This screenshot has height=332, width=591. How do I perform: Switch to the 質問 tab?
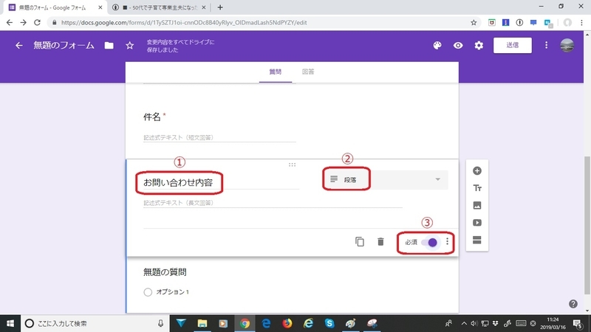pyautogui.click(x=275, y=72)
